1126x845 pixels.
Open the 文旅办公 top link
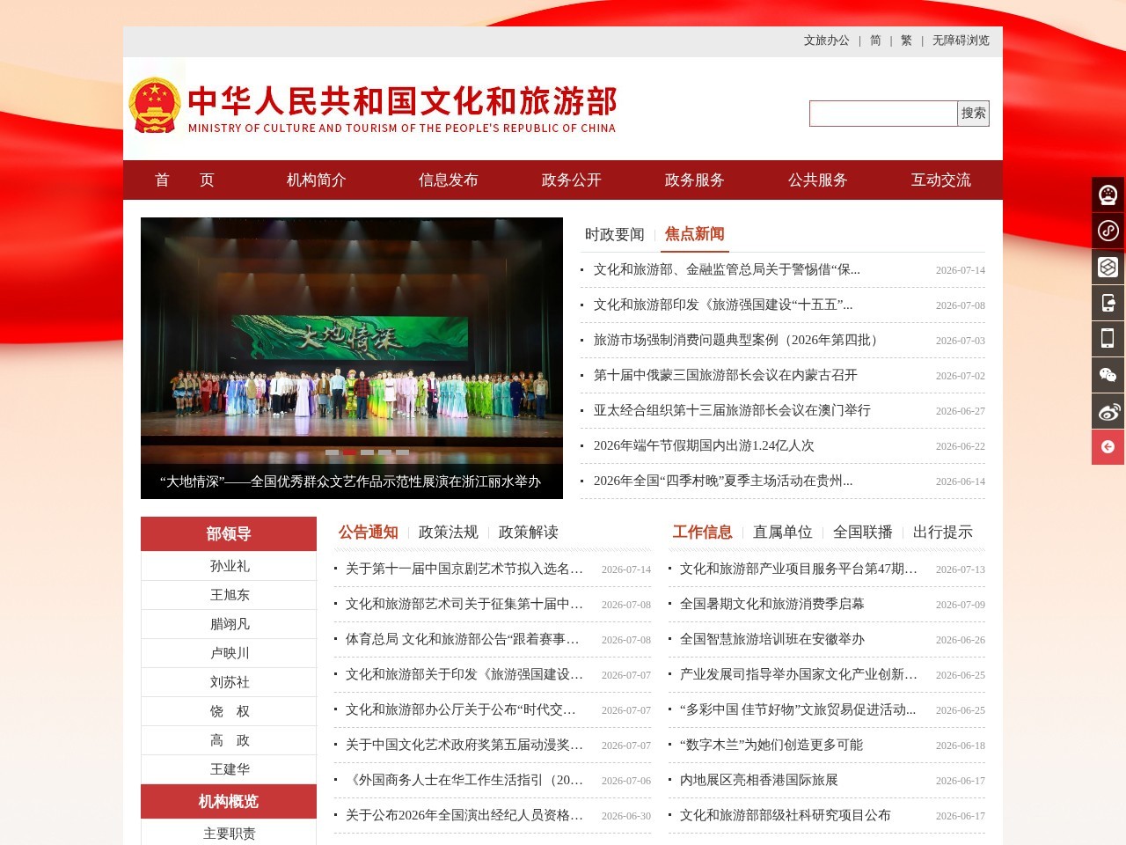(x=827, y=40)
